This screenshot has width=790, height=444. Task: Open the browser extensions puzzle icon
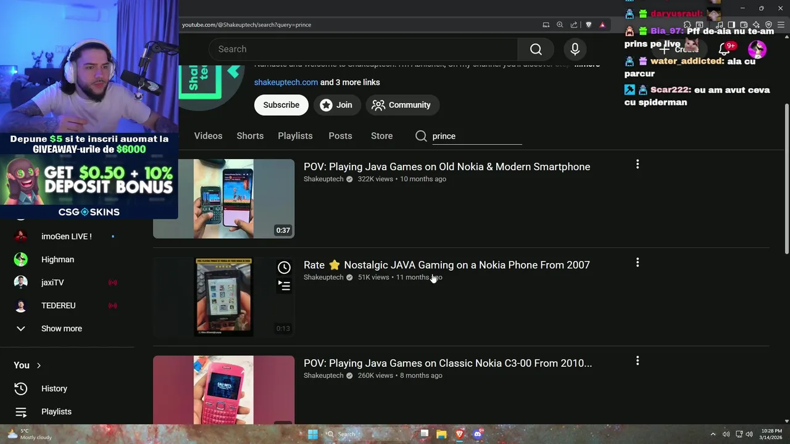point(687,25)
